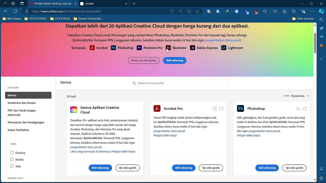
Task: Open the Workspaces icon beside the profile avatar
Action: point(13,4)
